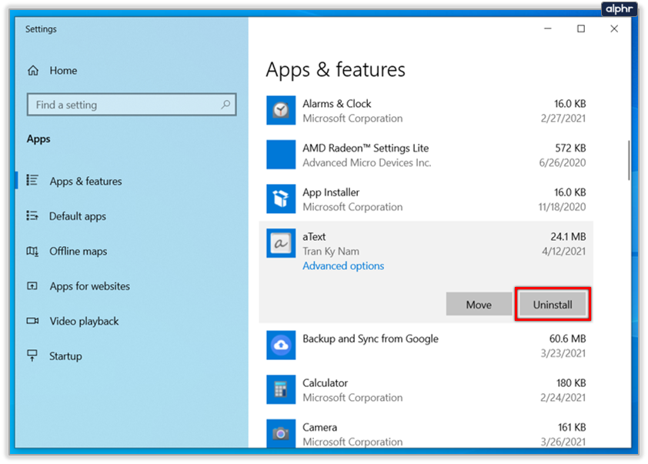This screenshot has width=648, height=464.
Task: Click the Calculator app icon
Action: click(x=281, y=389)
